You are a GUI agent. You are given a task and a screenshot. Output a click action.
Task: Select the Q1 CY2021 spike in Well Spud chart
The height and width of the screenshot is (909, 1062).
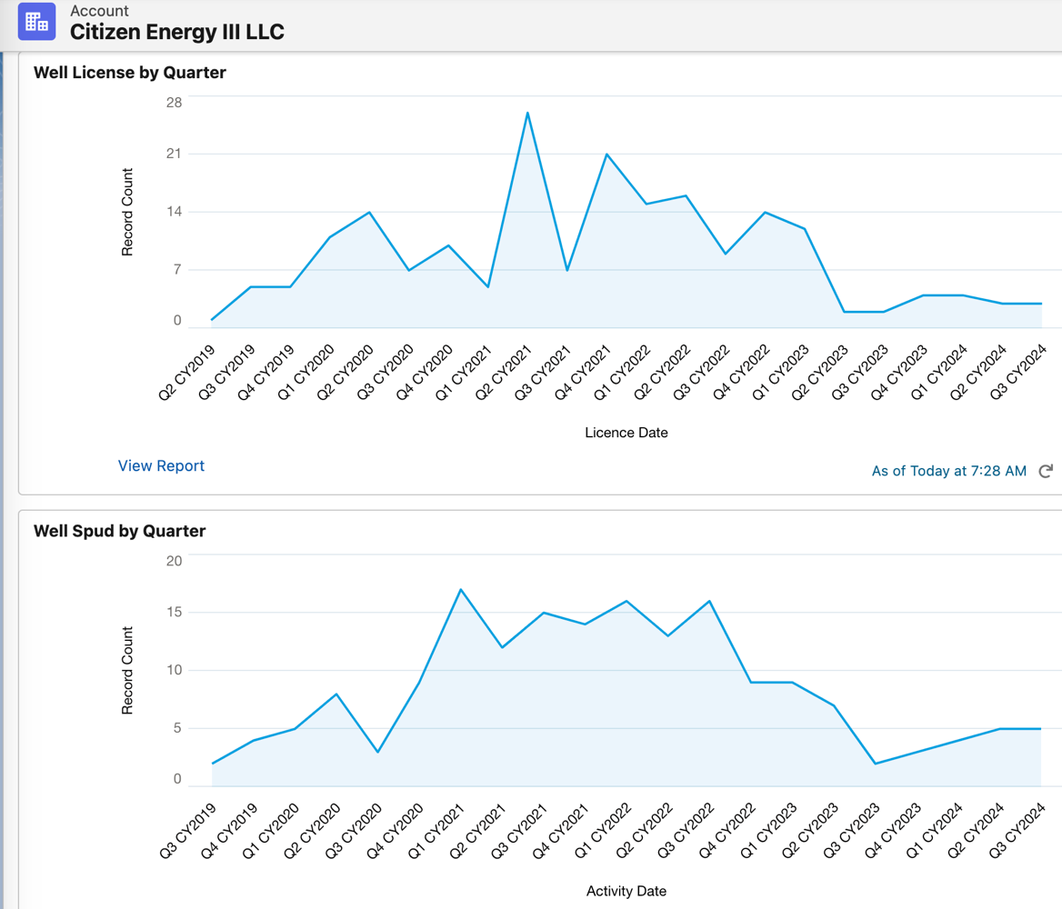pyautogui.click(x=462, y=590)
